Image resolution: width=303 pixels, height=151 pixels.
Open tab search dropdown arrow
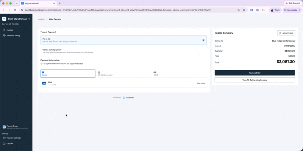pyautogui.click(x=17, y=3)
